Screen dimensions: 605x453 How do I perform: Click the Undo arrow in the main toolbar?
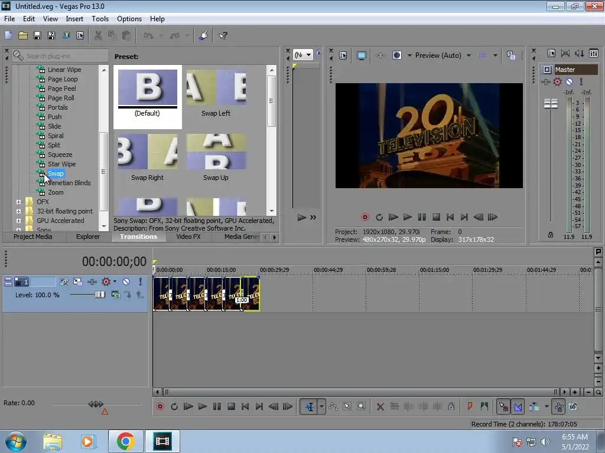(x=148, y=35)
